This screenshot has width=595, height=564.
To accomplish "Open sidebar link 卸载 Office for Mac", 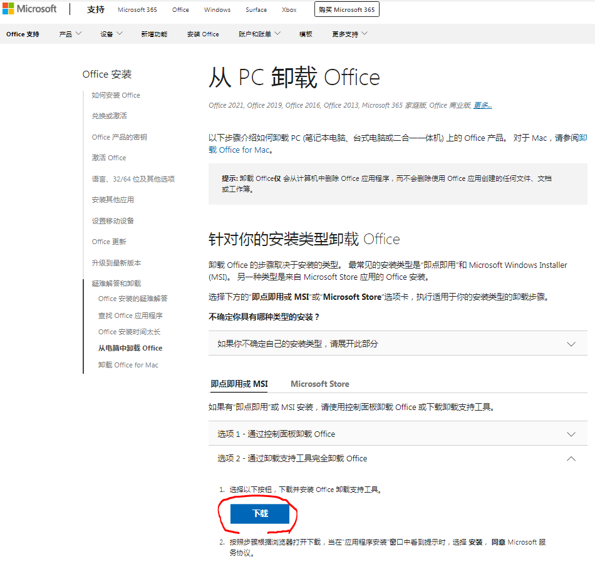I will 128,365.
